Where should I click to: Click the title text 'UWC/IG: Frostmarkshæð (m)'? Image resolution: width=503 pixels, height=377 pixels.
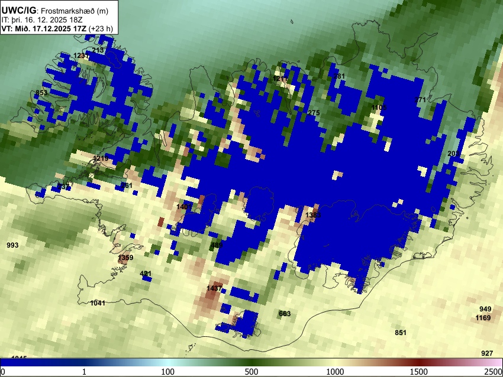coord(55,11)
